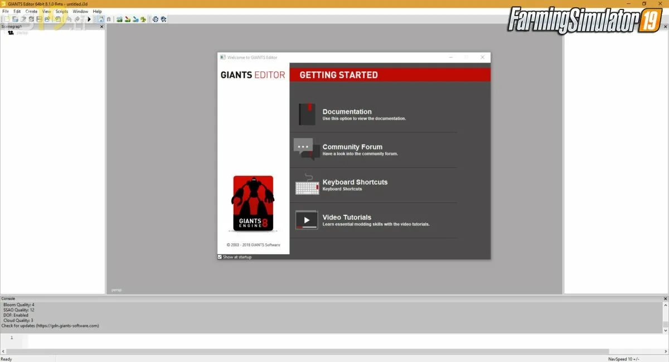
Task: Minimize the Welcome to GIANTS Editor dialog
Action: coord(450,57)
